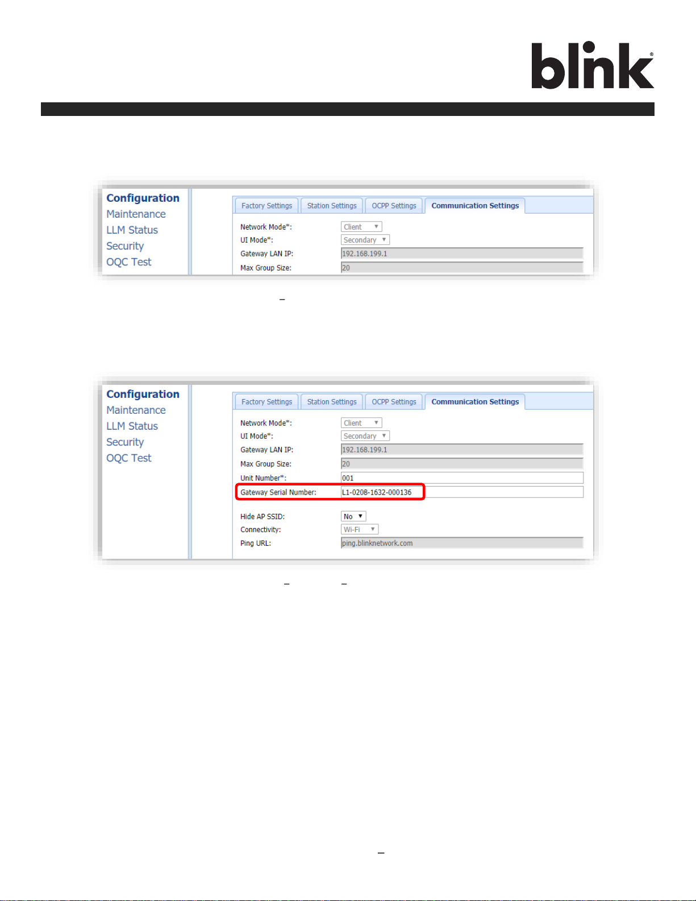Screen dimensions: 696x901
Task: Switch to OCPP Settings tab in upper screenshot
Action: coord(394,206)
